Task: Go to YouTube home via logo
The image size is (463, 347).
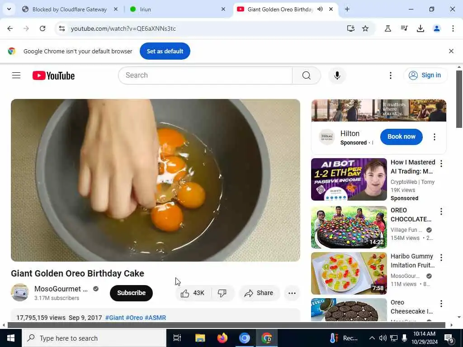Action: [53, 75]
